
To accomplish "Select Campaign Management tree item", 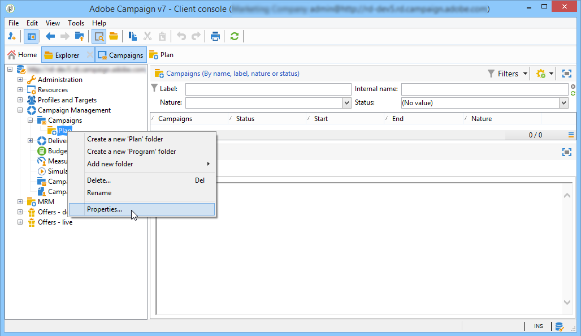I will [x=74, y=110].
